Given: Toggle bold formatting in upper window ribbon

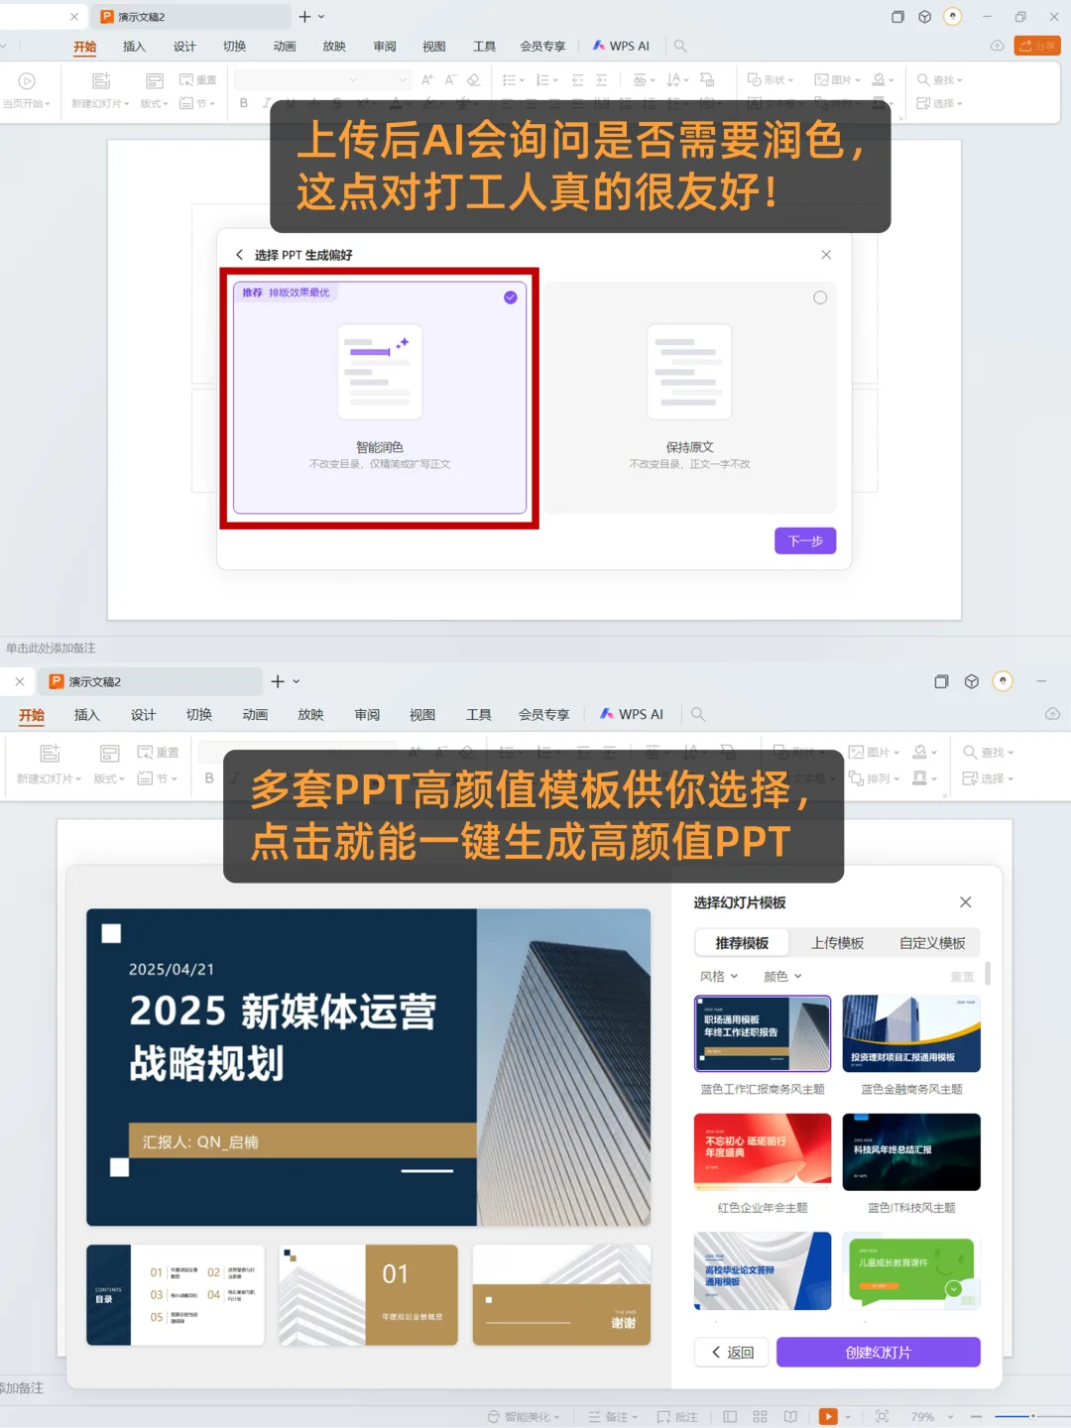Looking at the screenshot, I should [x=244, y=103].
